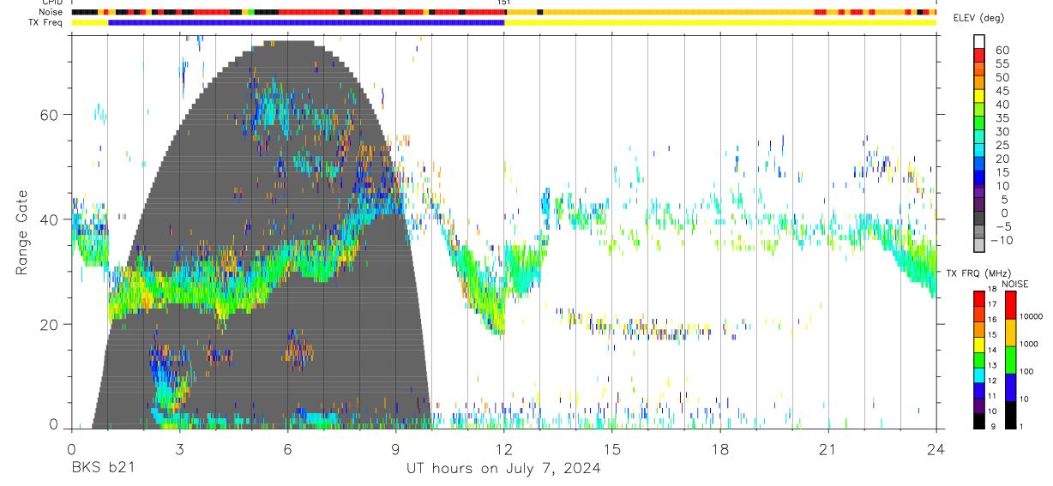1053x486 pixels.
Task: Click the BKS b21 radar label
Action: (103, 469)
